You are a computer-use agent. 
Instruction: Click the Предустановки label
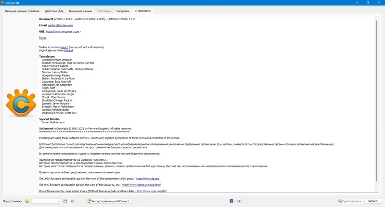[13, 201]
